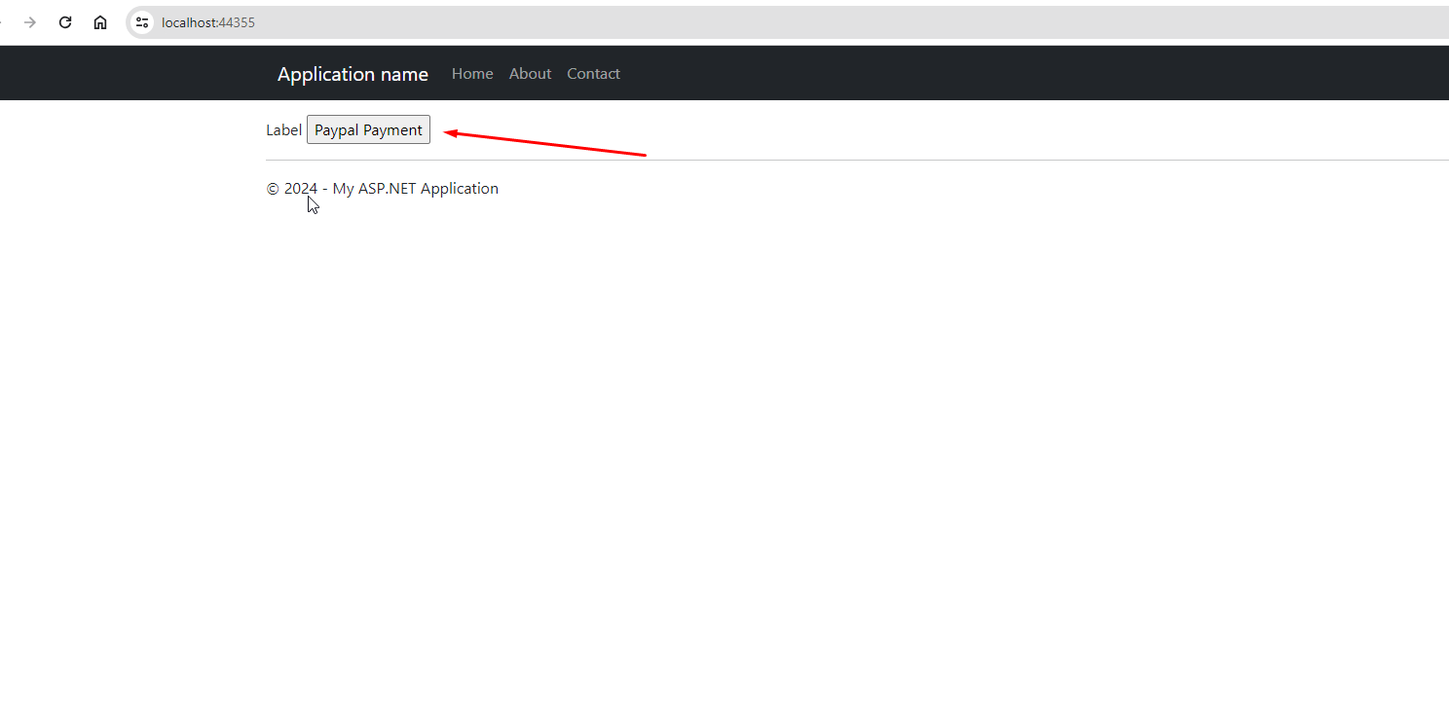Click the forward navigation arrow
Viewport: 1449px width, 725px height.
pos(30,22)
